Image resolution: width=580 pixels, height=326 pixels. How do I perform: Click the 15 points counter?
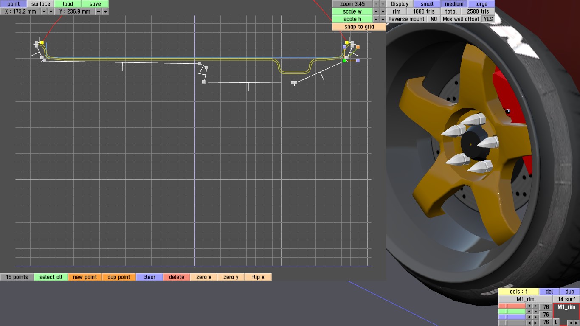(x=17, y=277)
